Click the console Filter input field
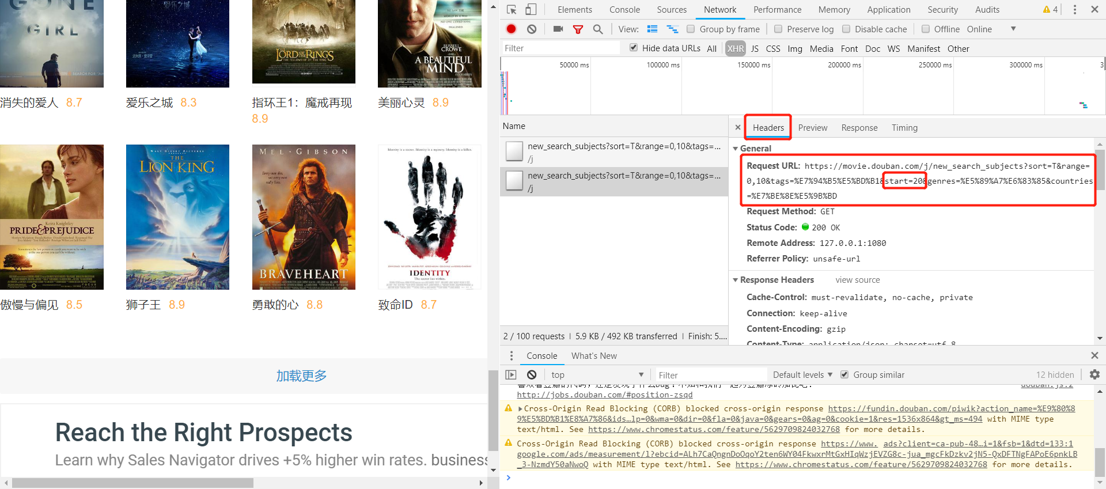 point(711,375)
